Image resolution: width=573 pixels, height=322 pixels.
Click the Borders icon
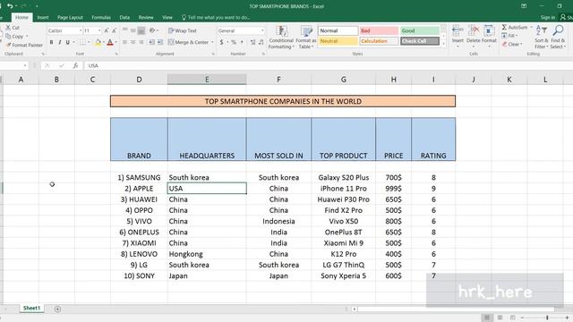point(83,43)
